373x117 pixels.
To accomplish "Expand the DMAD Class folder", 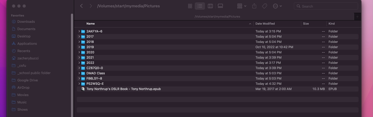I will [x=79, y=73].
